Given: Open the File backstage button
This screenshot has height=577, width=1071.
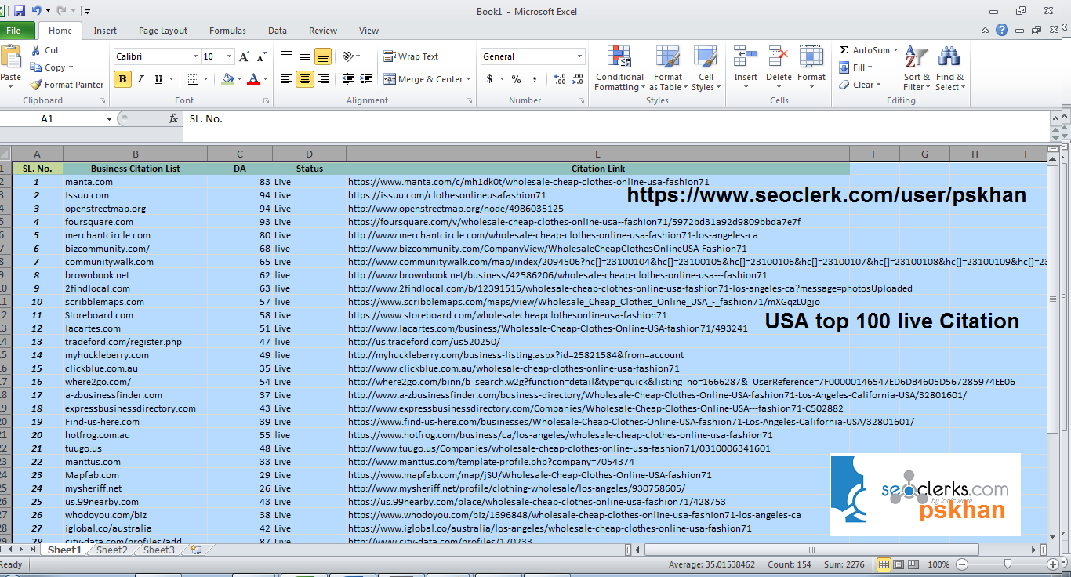Looking at the screenshot, I should tap(14, 31).
